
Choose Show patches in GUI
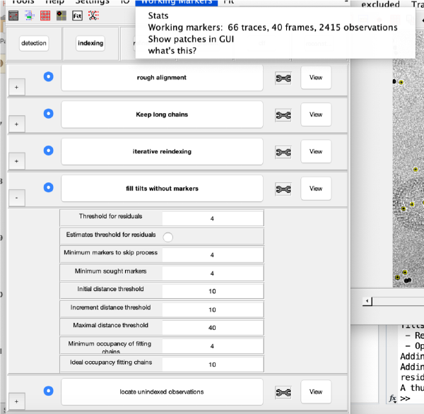tap(191, 39)
